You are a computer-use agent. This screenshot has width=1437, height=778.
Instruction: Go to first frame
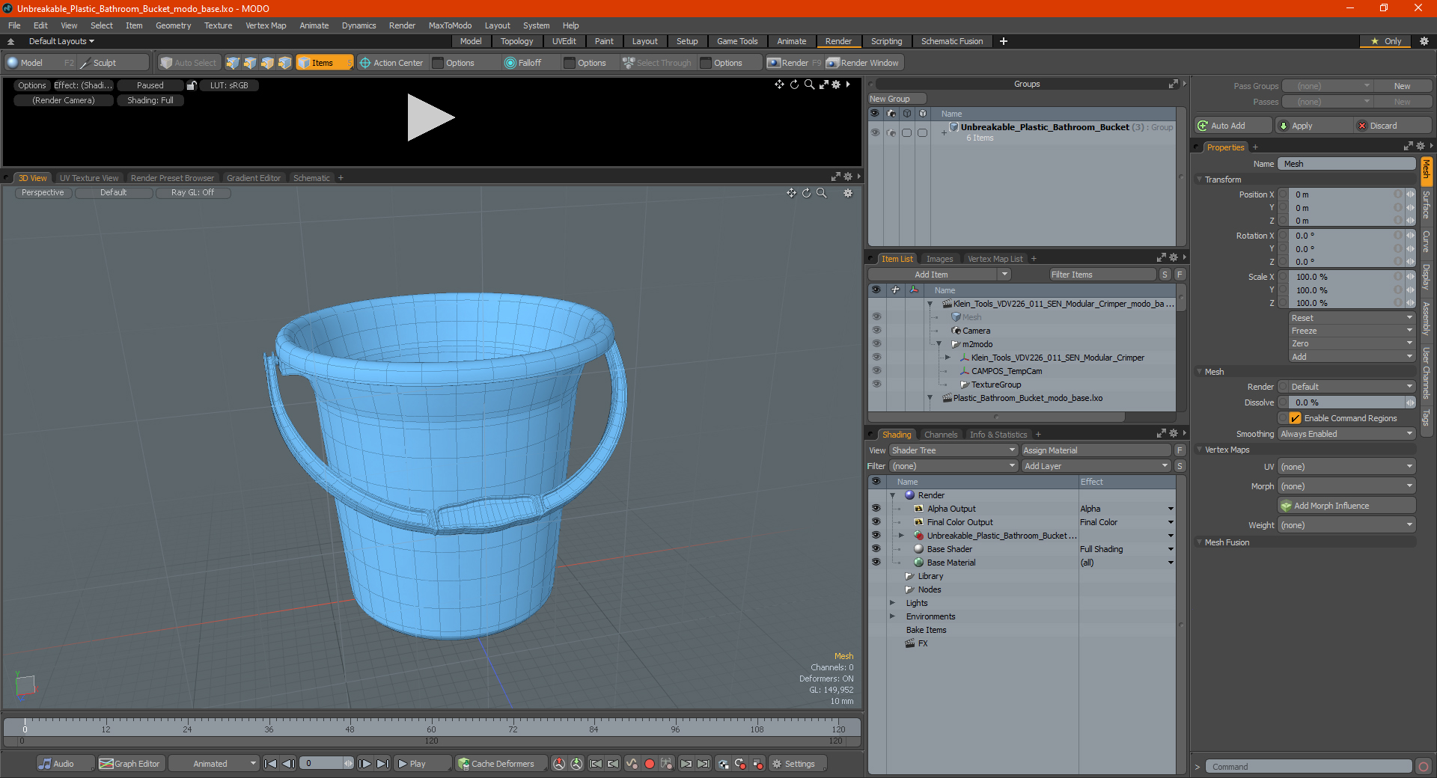pos(271,764)
